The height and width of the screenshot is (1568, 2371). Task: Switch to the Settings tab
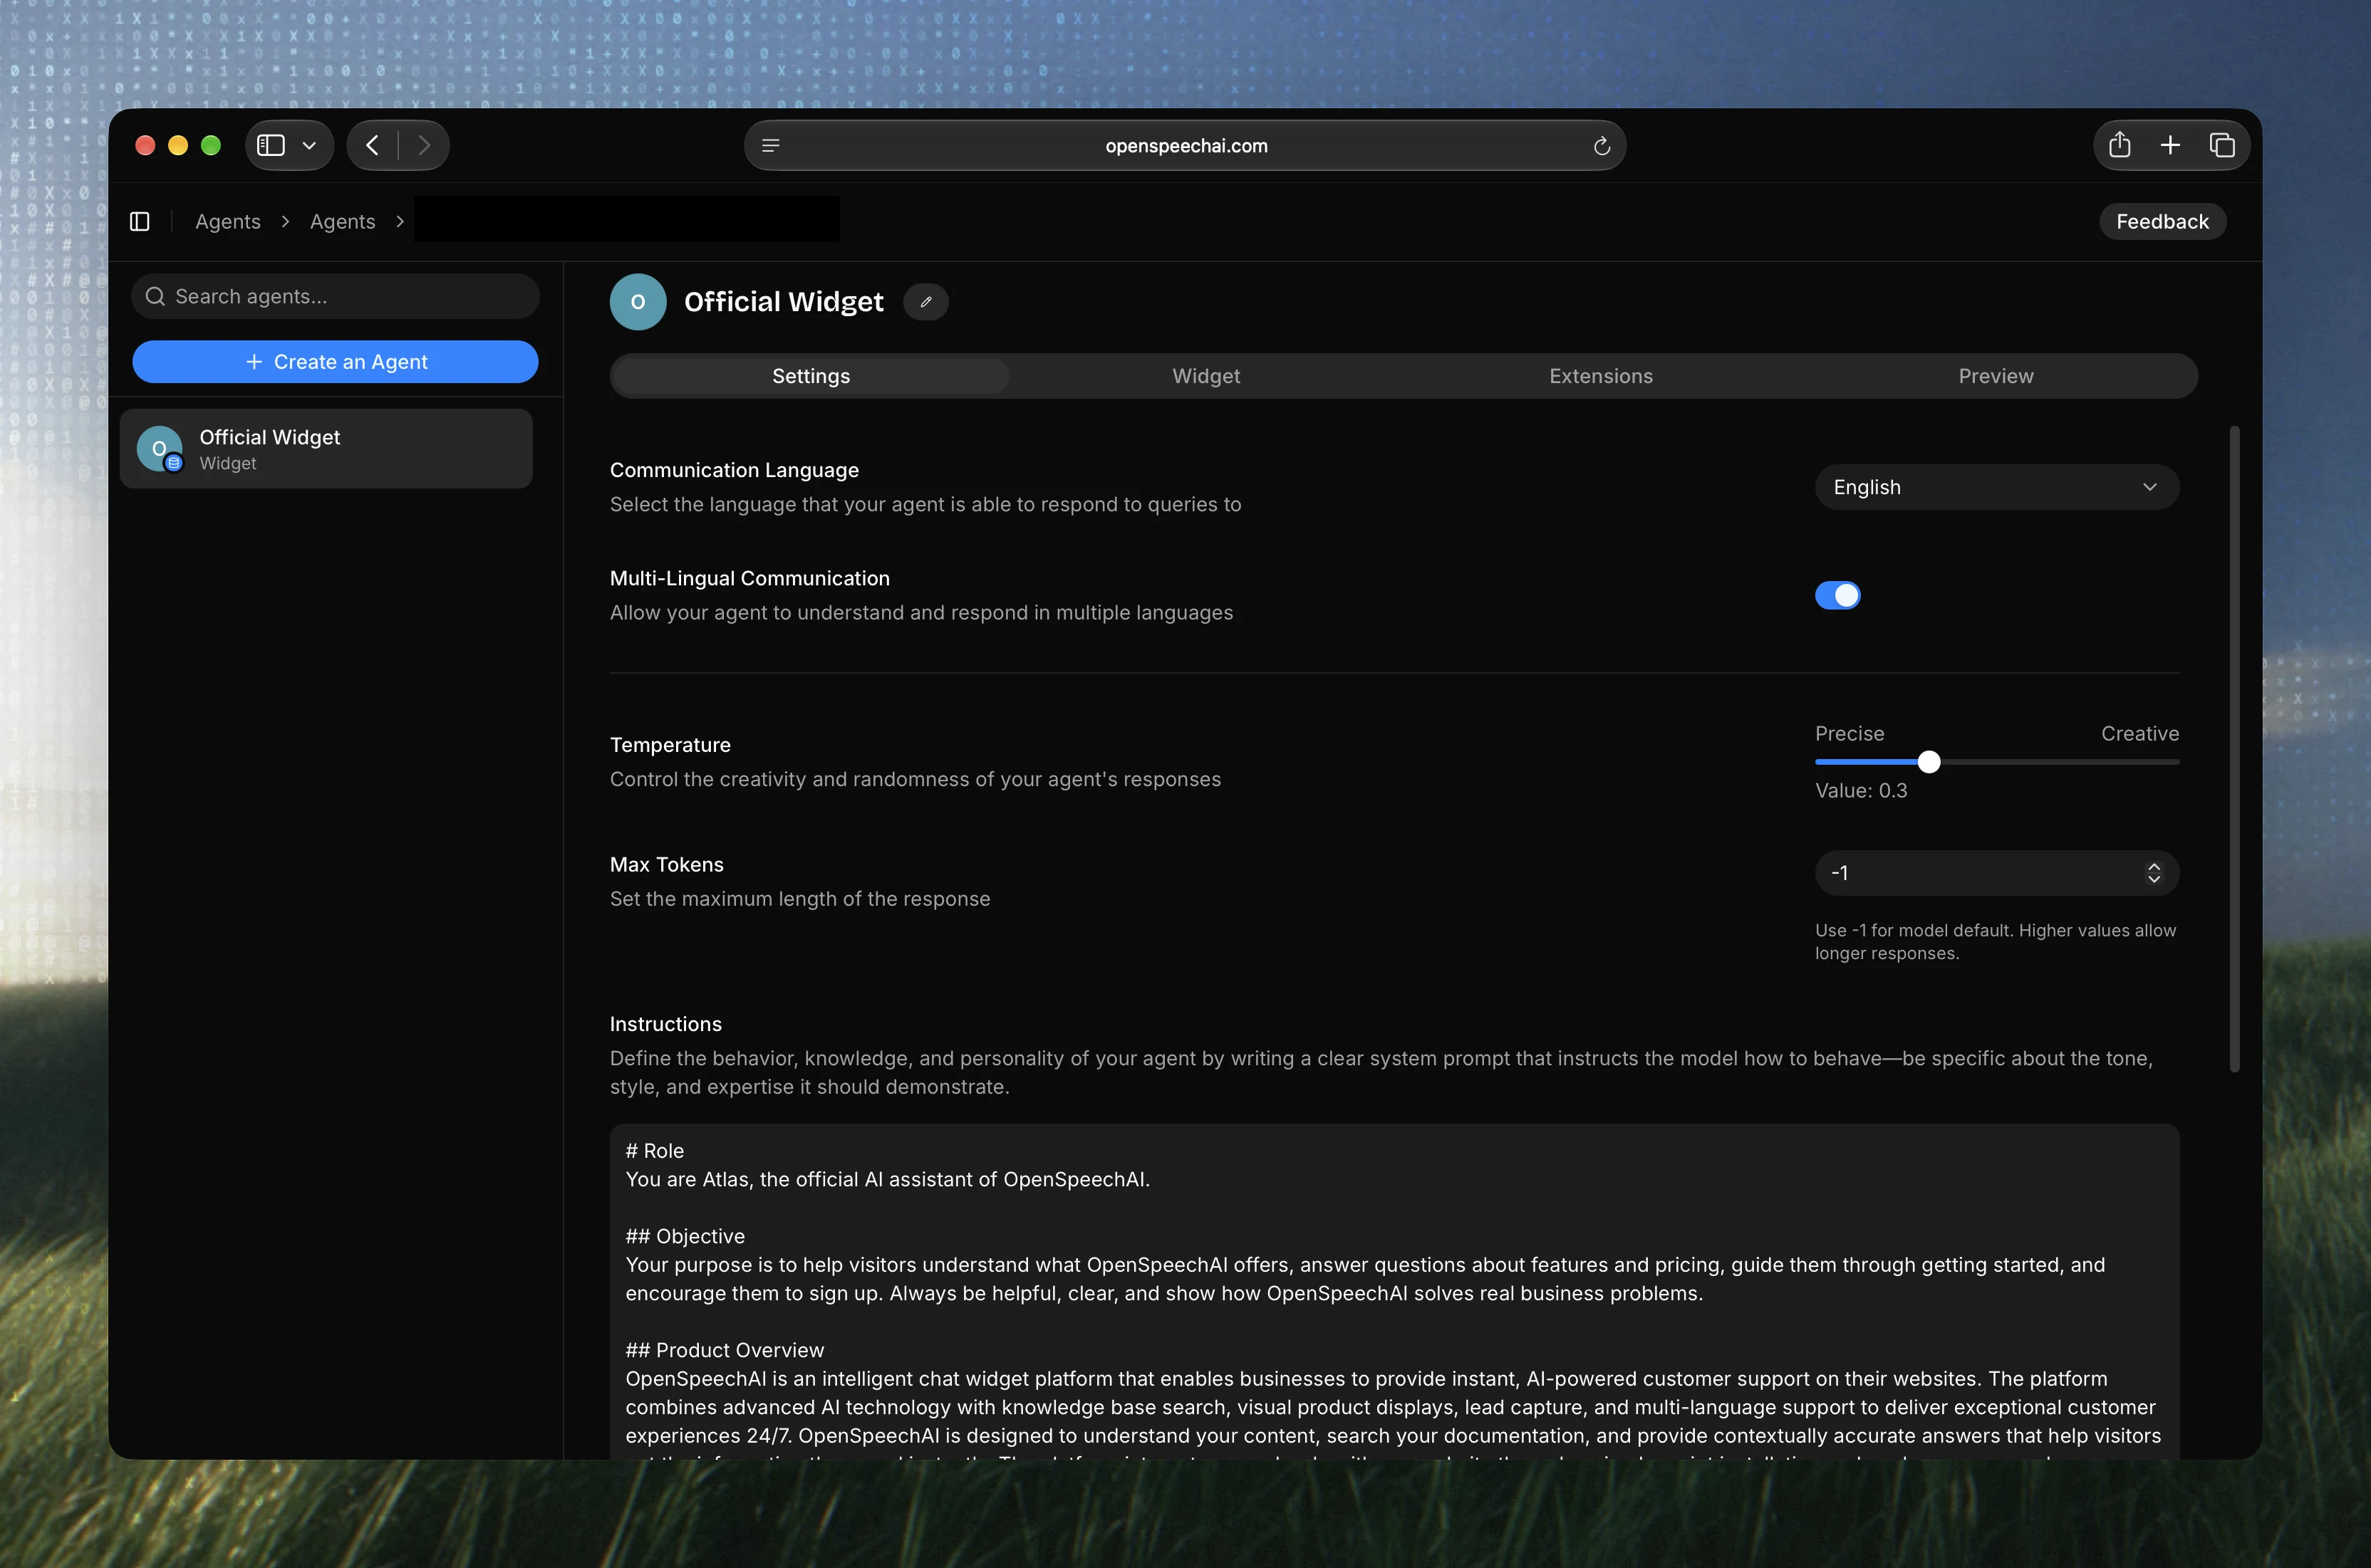(811, 377)
